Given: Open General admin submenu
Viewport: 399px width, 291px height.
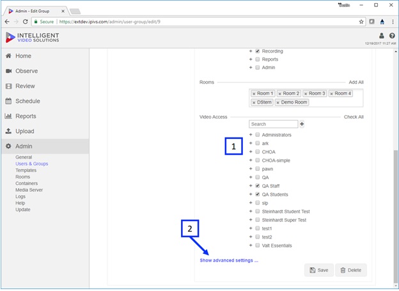Looking at the screenshot, I should (24, 157).
